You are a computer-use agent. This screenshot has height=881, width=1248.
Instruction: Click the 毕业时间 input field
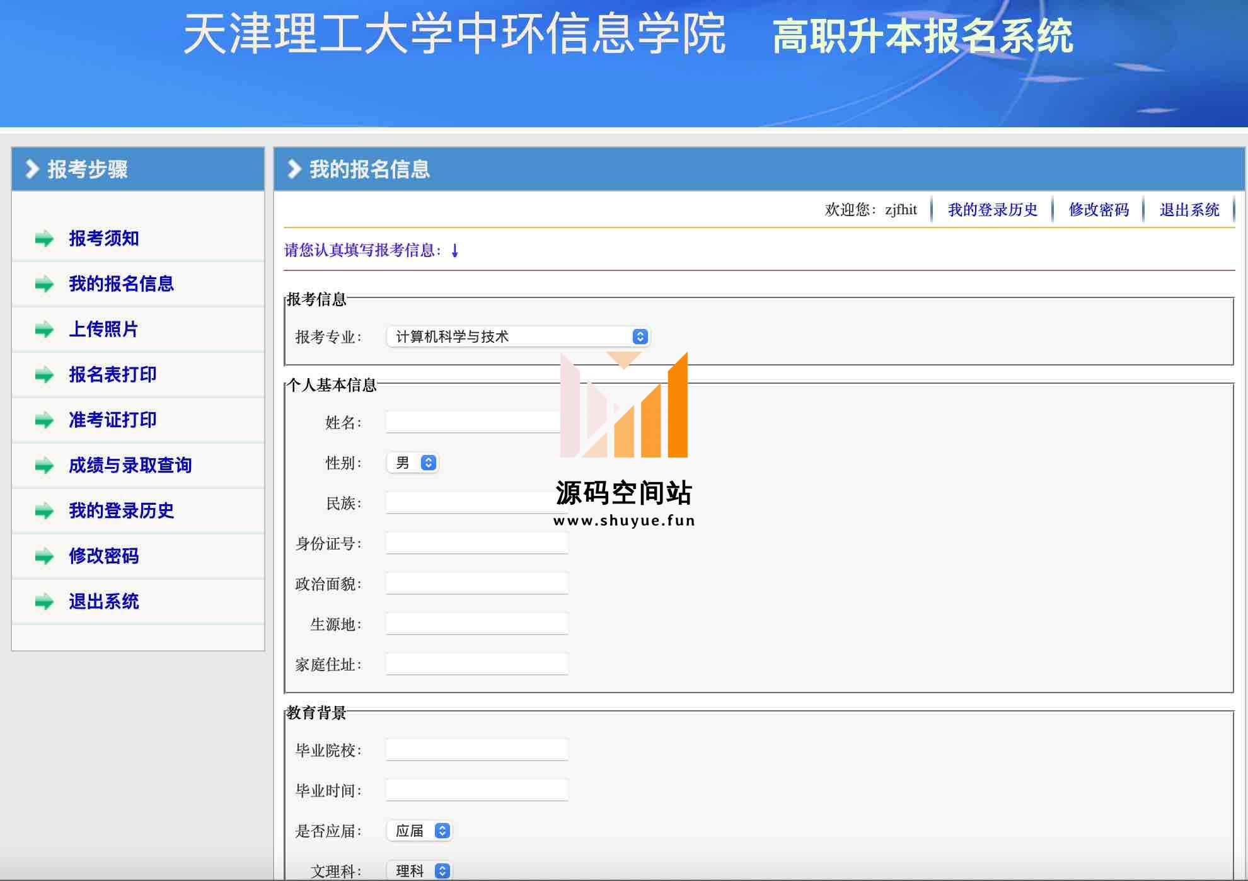click(477, 790)
